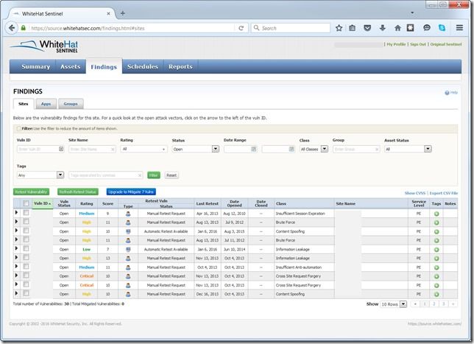The image size is (474, 344).
Task: Click the Firefox bookmark star icon
Action: click(x=339, y=28)
